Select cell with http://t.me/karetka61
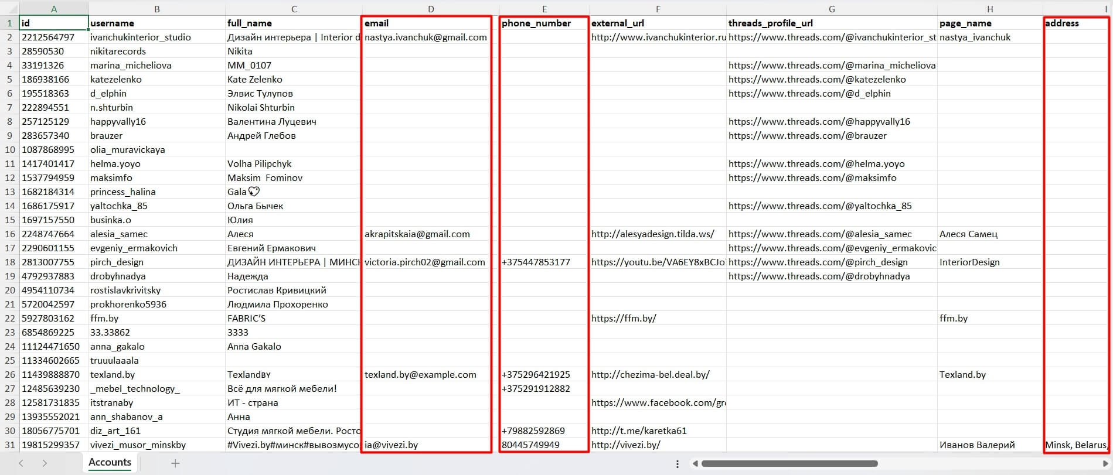The height and width of the screenshot is (475, 1113). click(658, 430)
